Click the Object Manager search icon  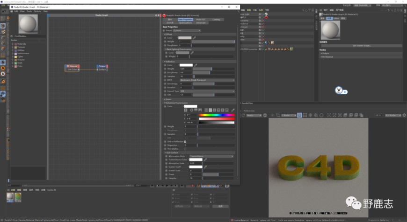[303, 10]
